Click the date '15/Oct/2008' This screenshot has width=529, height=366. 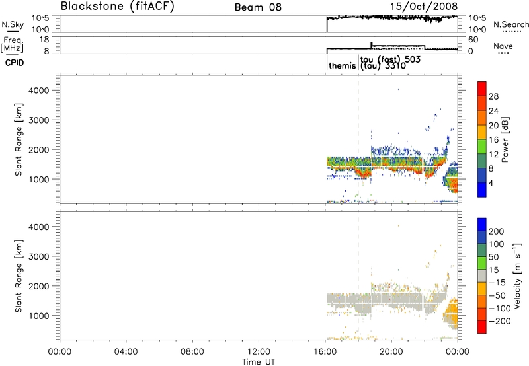pos(424,6)
